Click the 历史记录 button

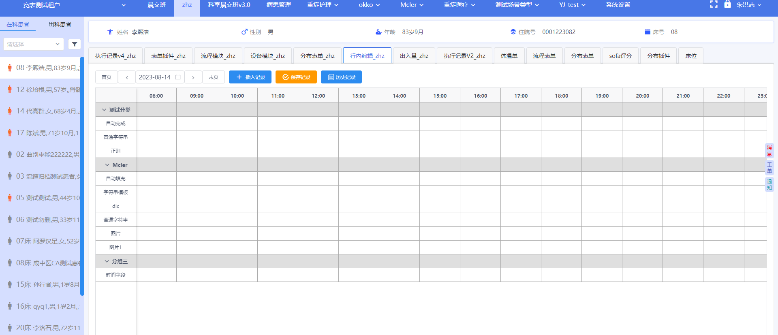pos(341,77)
